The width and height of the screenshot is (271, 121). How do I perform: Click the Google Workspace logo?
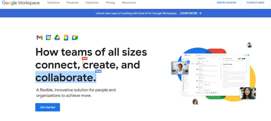point(21,3)
